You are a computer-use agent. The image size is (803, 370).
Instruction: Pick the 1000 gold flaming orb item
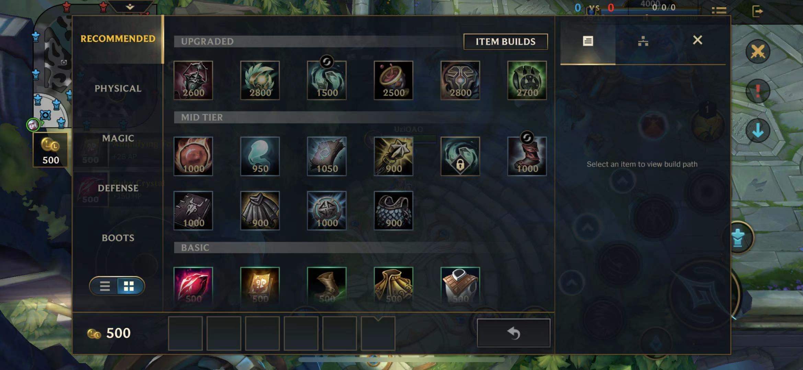coord(193,156)
